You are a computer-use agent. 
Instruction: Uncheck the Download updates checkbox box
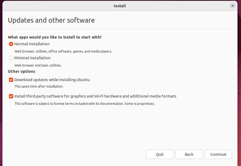[x=11, y=80]
